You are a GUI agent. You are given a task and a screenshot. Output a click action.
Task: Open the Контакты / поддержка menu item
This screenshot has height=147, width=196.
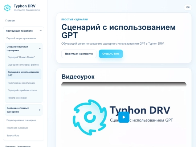click(x=18, y=146)
